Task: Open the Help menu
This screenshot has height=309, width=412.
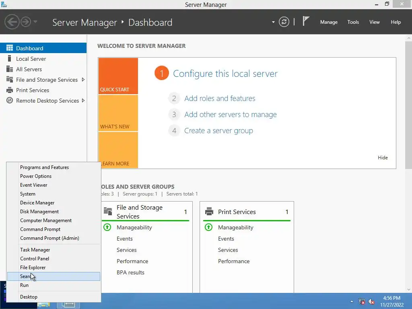Action: [396, 22]
